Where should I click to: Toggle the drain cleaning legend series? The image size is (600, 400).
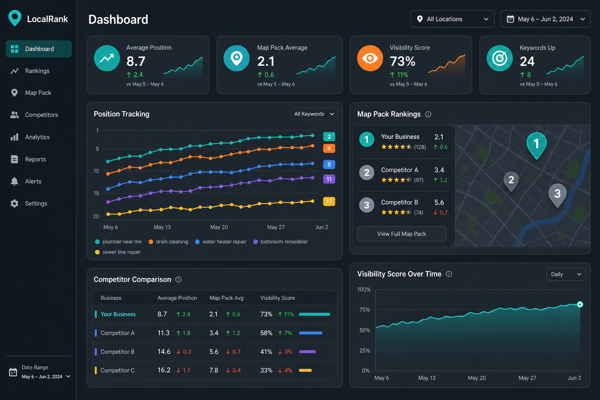[x=168, y=242]
